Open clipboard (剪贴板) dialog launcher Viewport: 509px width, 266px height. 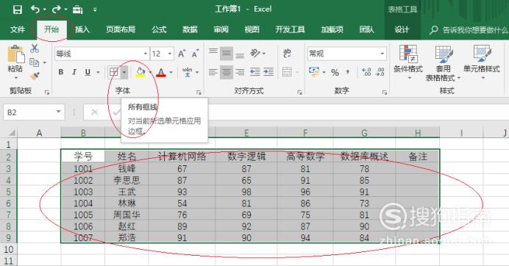47,93
